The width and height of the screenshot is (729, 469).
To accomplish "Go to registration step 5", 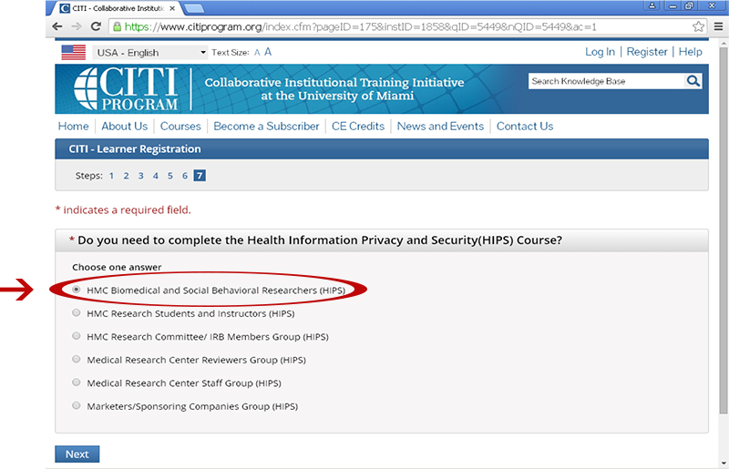I will (170, 176).
